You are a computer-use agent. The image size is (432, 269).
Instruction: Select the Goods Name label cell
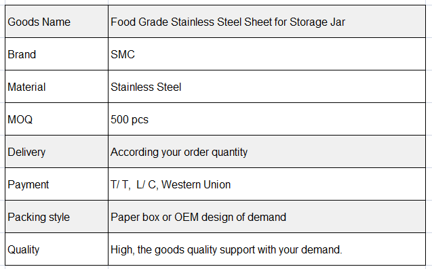click(56, 22)
